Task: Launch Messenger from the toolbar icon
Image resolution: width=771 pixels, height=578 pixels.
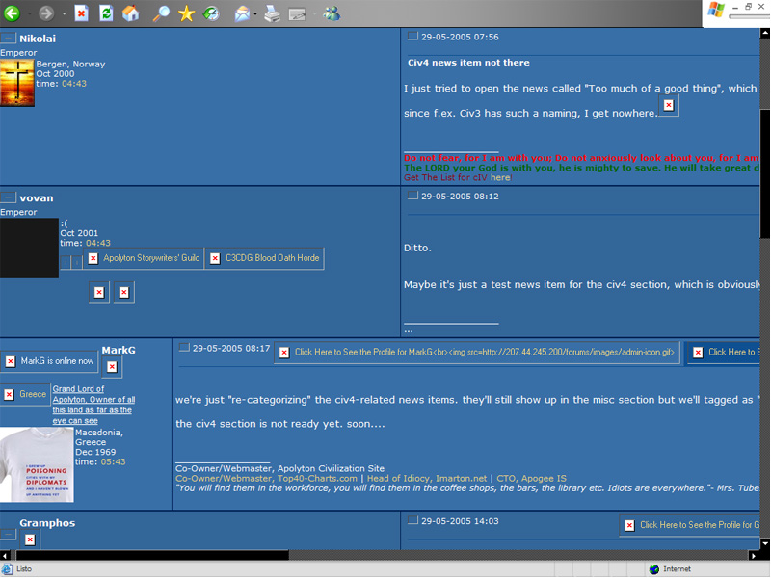Action: 332,13
